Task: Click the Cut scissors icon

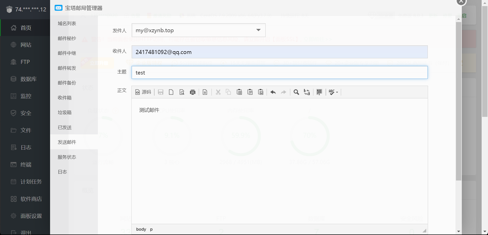Action: [218, 92]
